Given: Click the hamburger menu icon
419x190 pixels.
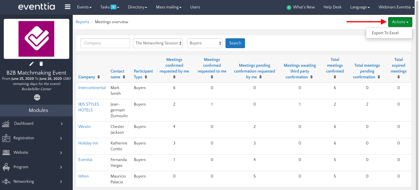Looking at the screenshot, I should click(x=68, y=7).
